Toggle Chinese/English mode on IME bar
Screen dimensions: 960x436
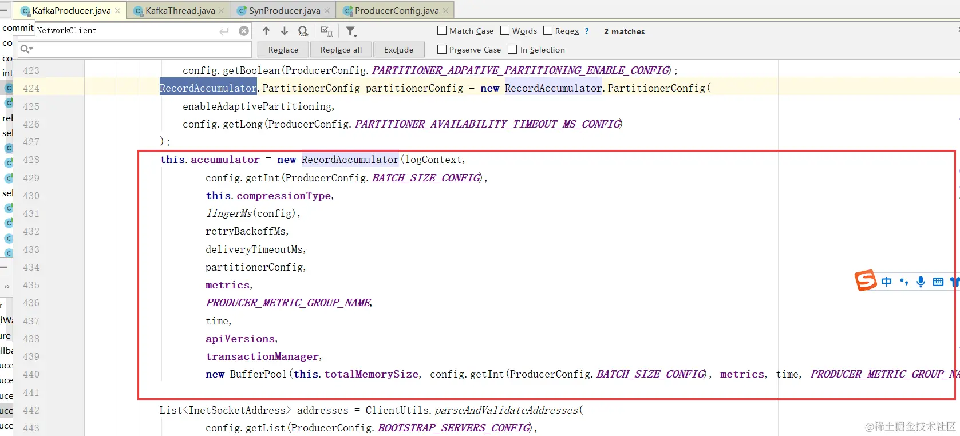point(886,282)
